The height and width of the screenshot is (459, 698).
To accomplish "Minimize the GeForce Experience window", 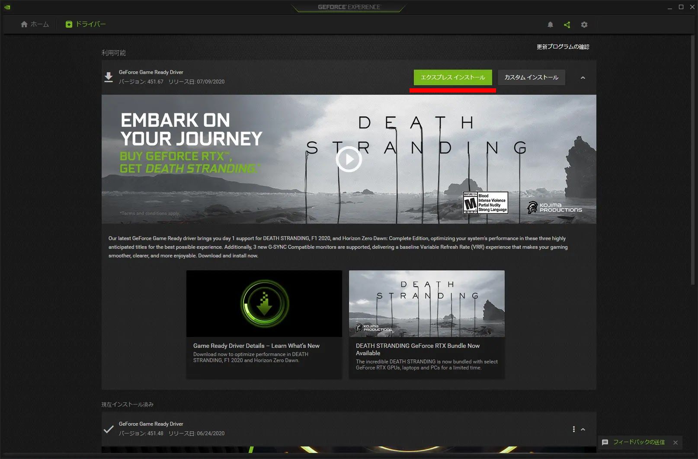I will pyautogui.click(x=669, y=7).
